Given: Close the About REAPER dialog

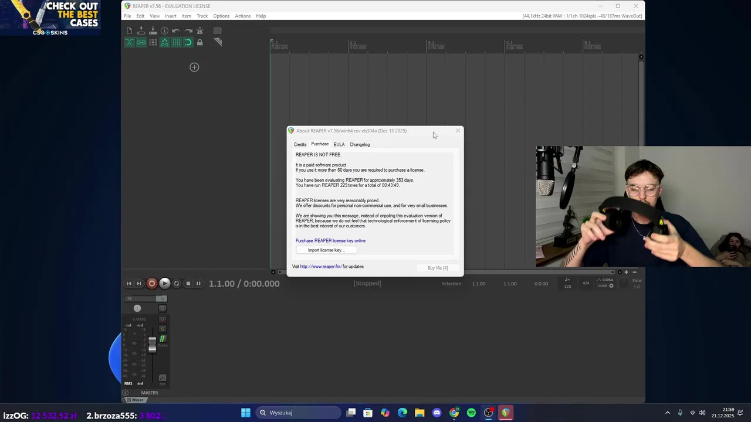Looking at the screenshot, I should coord(458,131).
